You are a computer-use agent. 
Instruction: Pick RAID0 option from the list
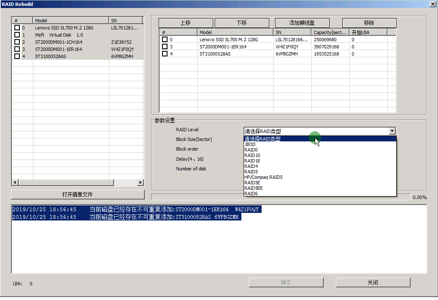pos(251,150)
